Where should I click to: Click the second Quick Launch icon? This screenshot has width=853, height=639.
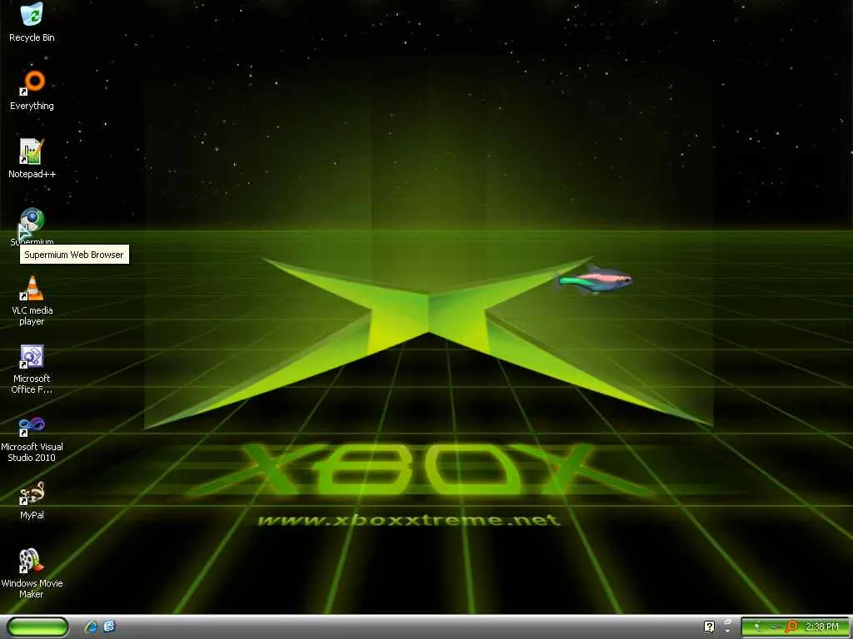point(109,627)
